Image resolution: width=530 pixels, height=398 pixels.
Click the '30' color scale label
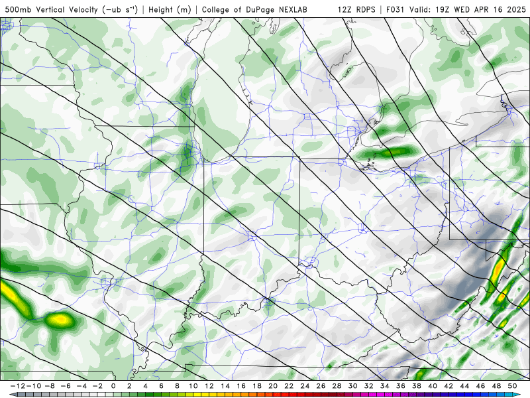pyautogui.click(x=353, y=386)
